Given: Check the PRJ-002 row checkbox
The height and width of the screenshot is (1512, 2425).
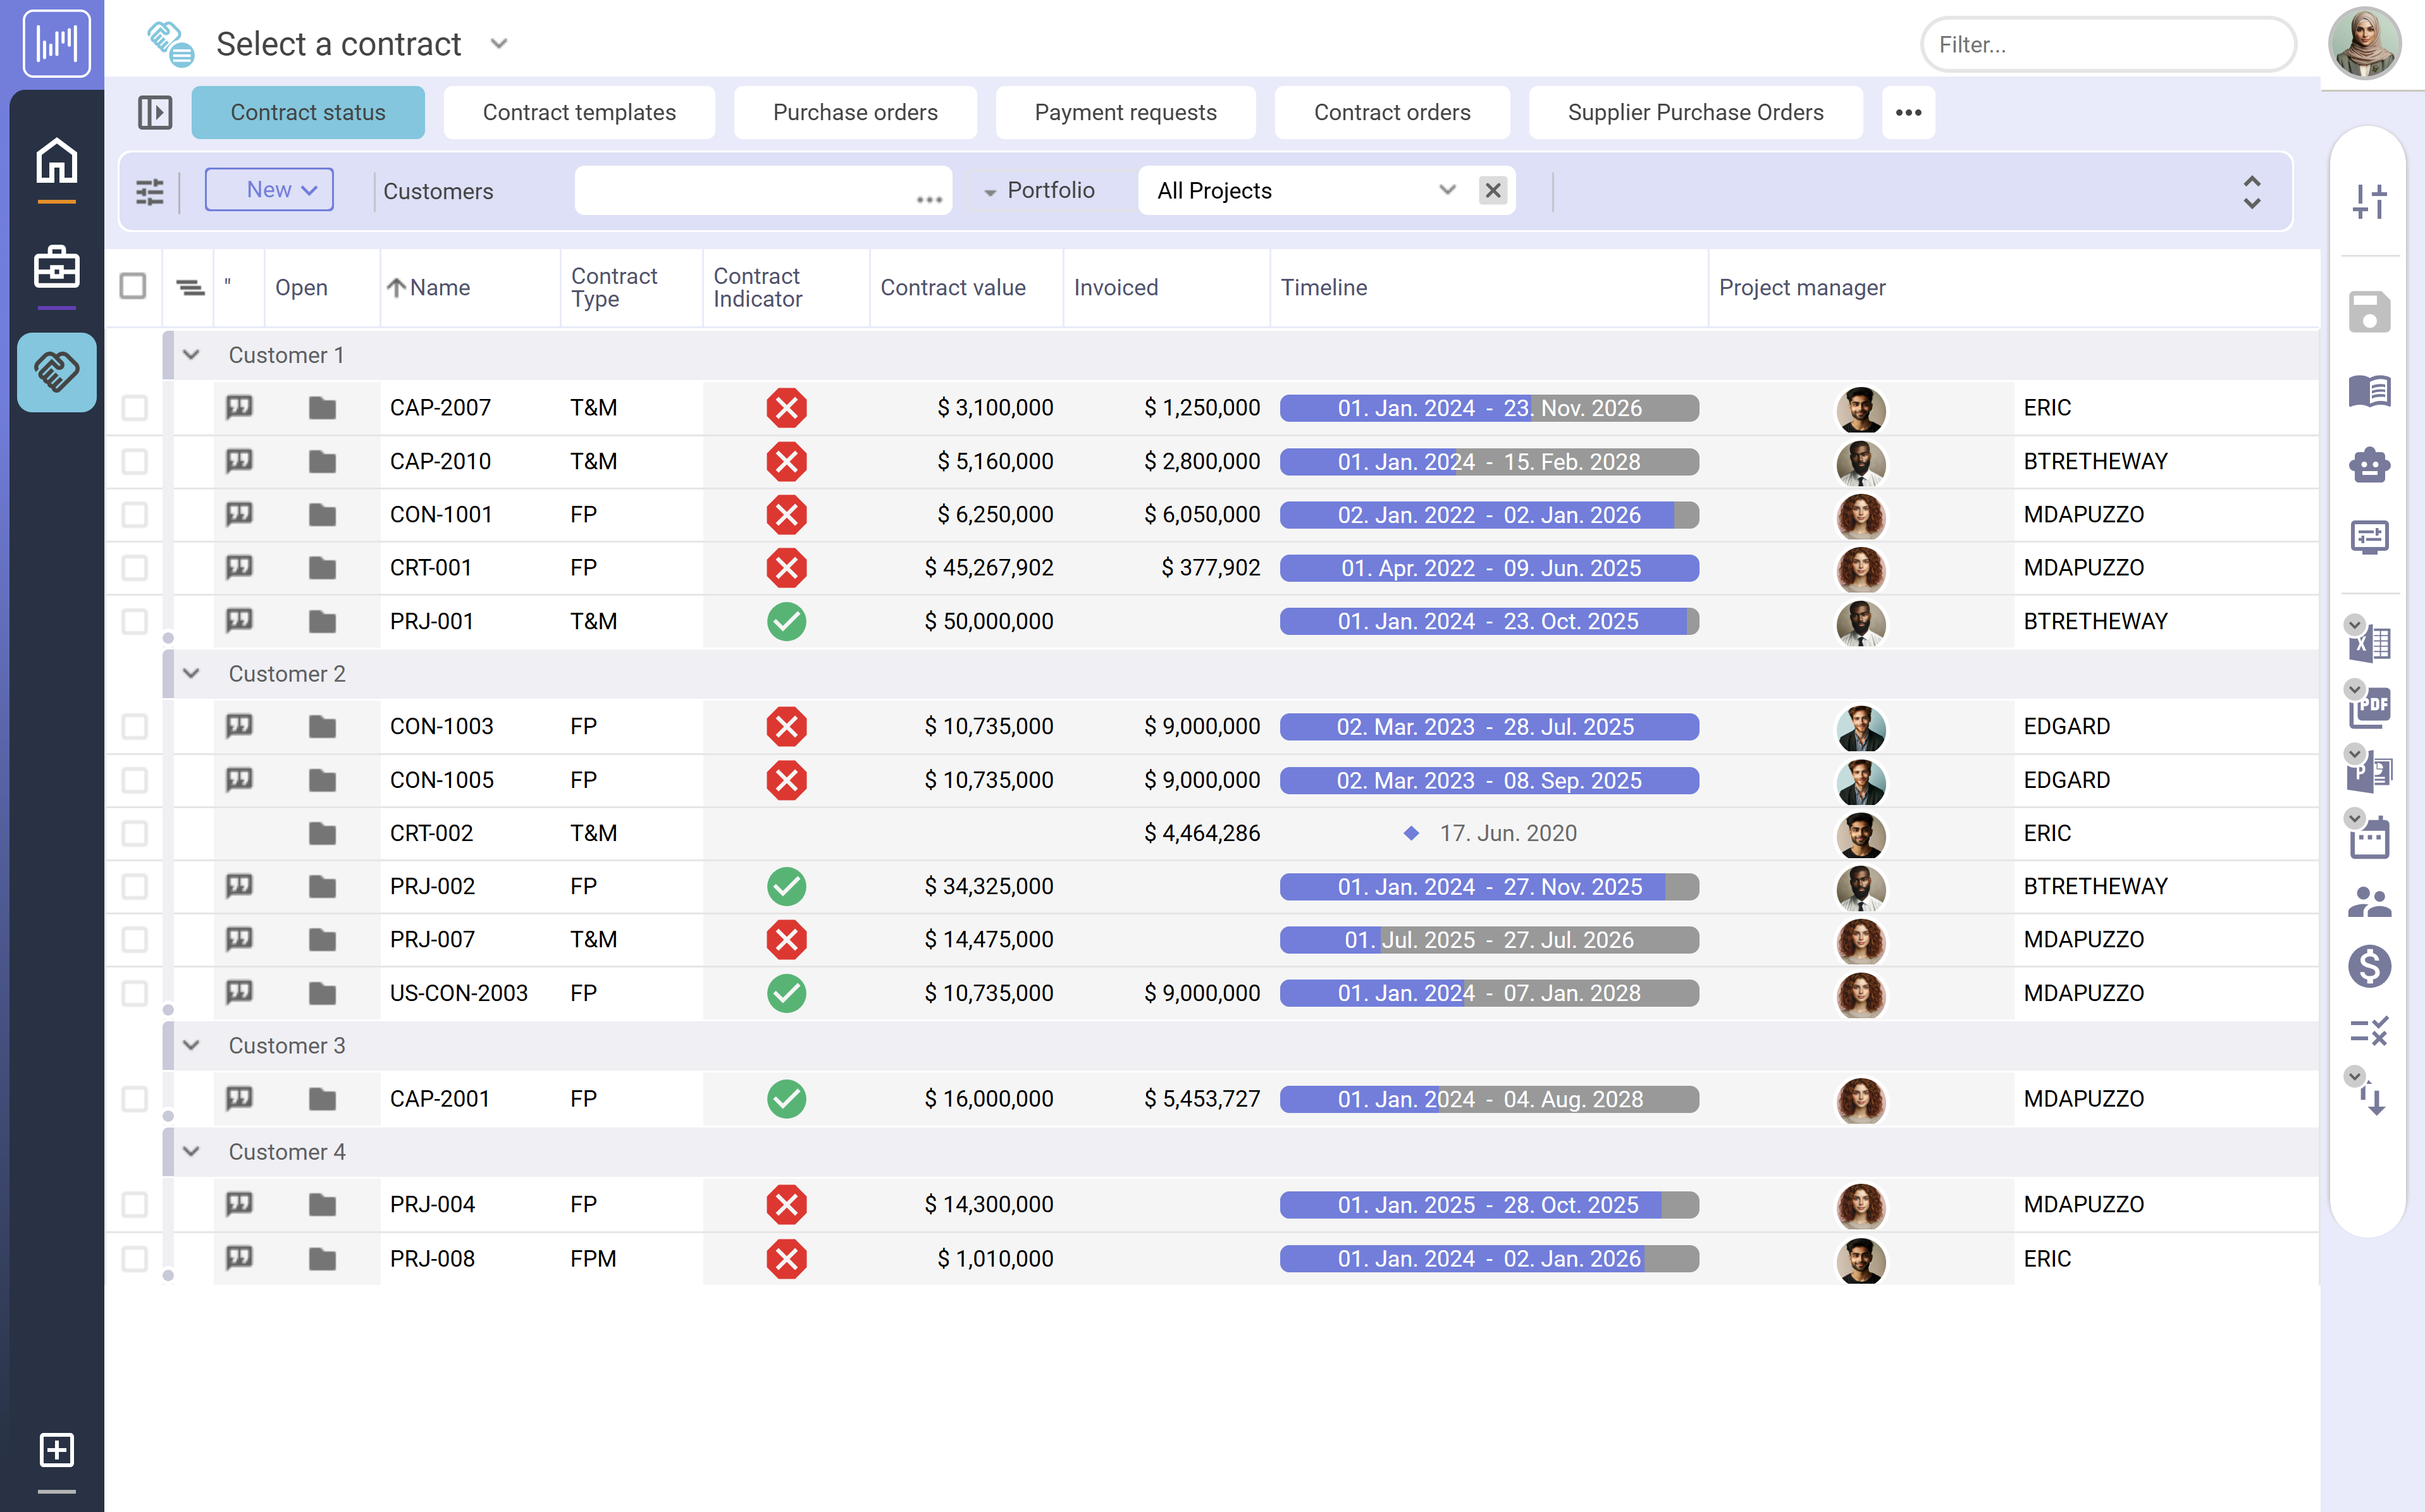Looking at the screenshot, I should coord(135,886).
